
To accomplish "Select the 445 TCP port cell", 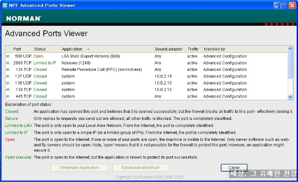I will pos(24,96).
